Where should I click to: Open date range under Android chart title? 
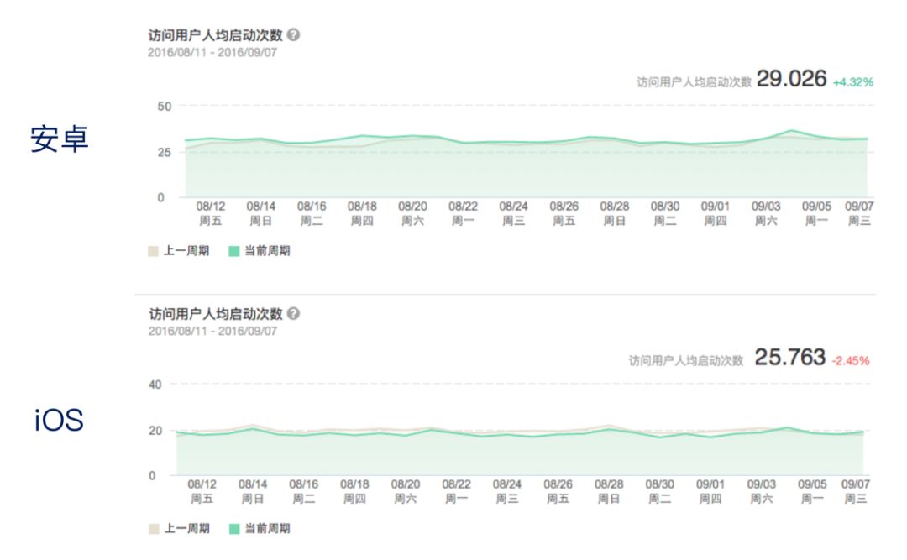click(x=212, y=52)
